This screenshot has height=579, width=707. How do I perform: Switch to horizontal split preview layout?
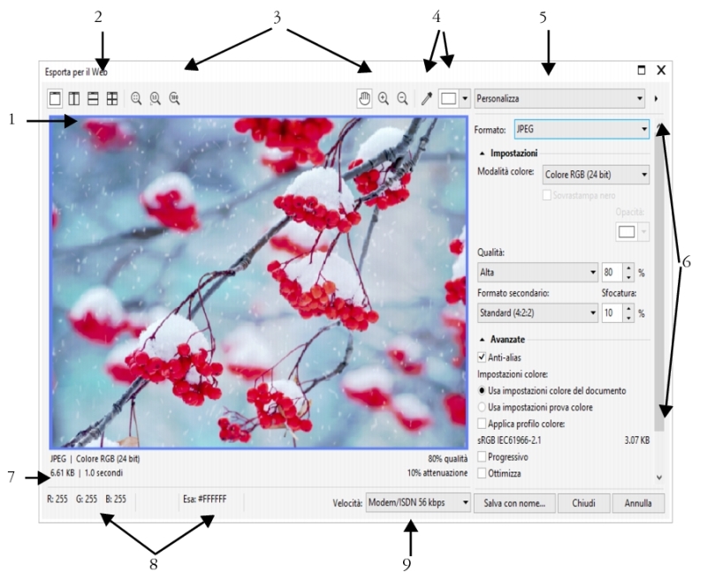coord(93,99)
